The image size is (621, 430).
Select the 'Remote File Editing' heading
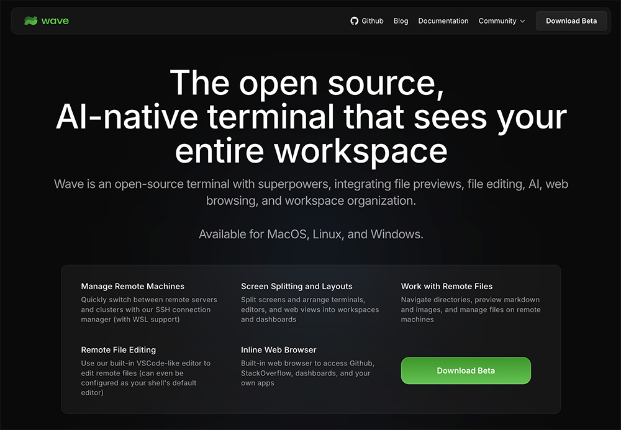(x=119, y=350)
